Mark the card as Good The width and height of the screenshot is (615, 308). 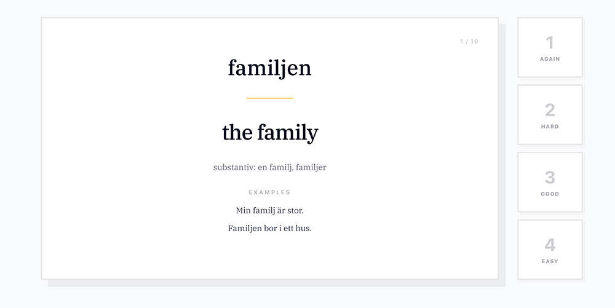[x=550, y=183]
